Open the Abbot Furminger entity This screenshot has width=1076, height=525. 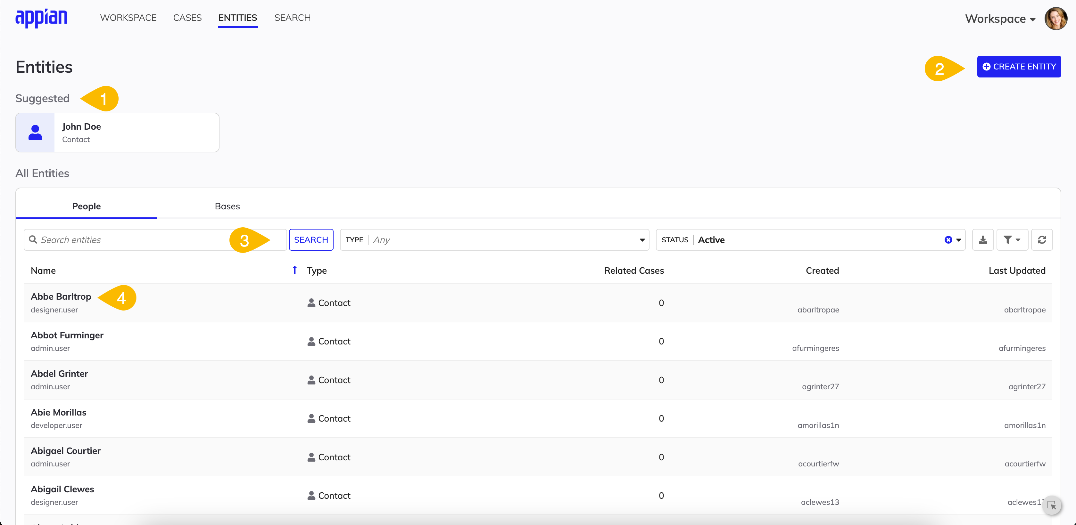[67, 335]
